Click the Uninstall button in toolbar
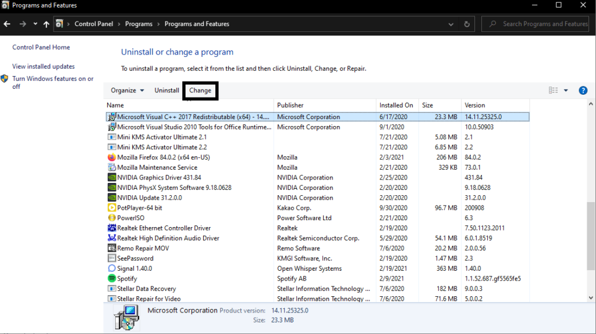 click(166, 91)
